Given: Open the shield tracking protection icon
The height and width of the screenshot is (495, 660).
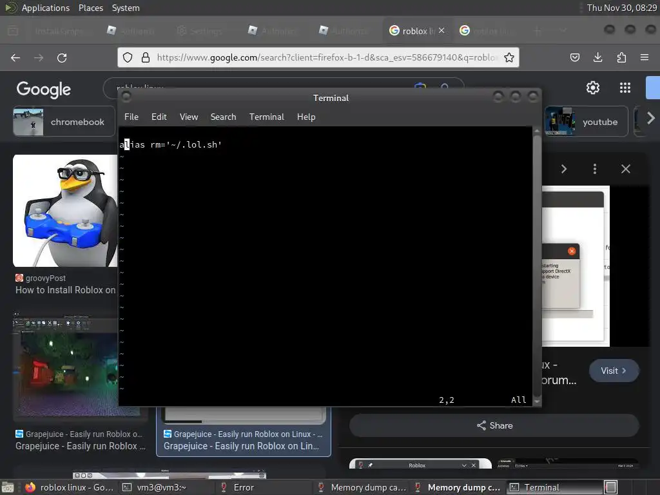Looking at the screenshot, I should pos(128,57).
